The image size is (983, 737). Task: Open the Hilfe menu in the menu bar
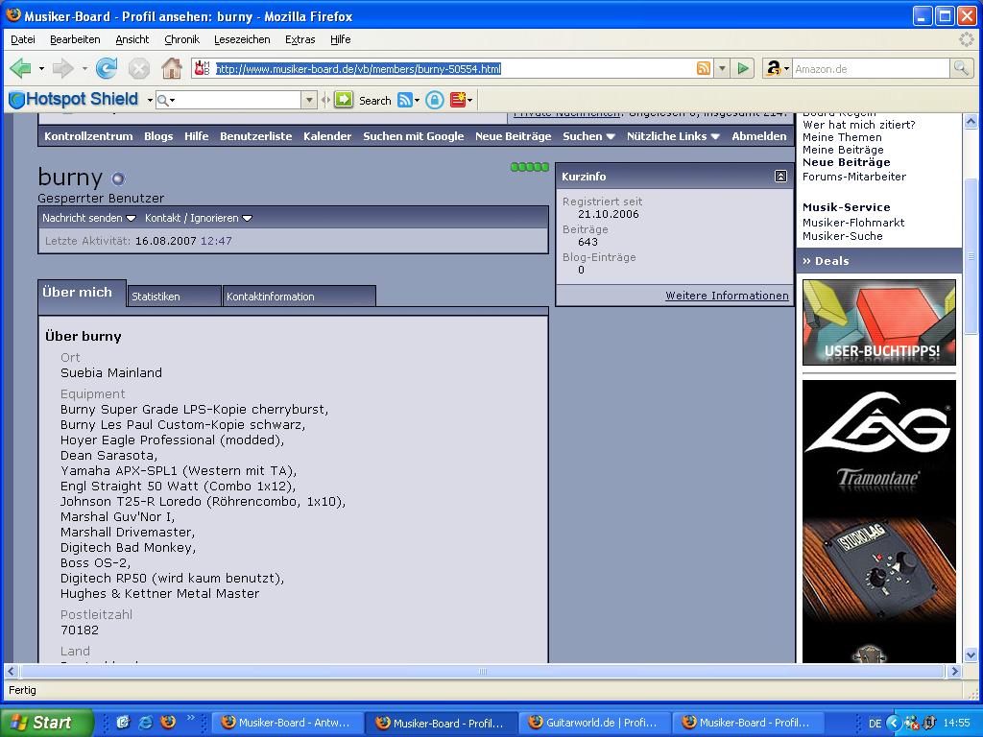pyautogui.click(x=341, y=39)
